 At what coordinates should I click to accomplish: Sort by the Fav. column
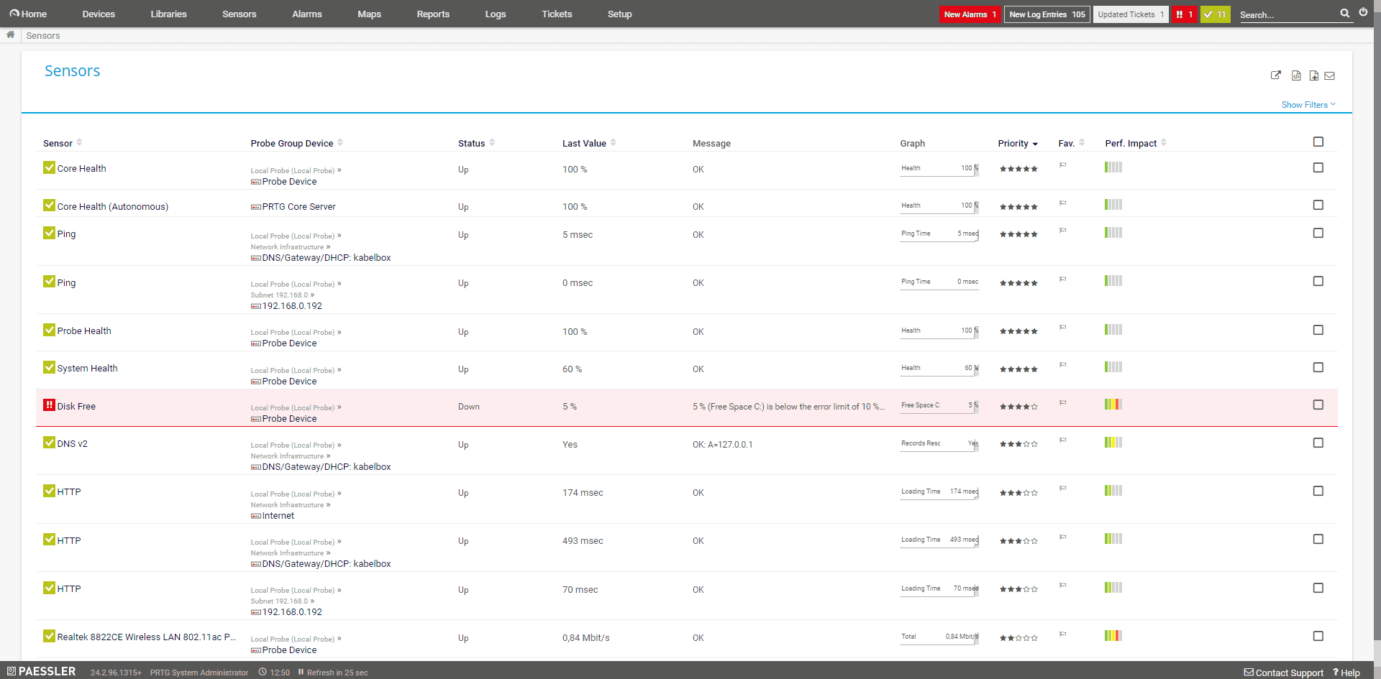[1071, 143]
